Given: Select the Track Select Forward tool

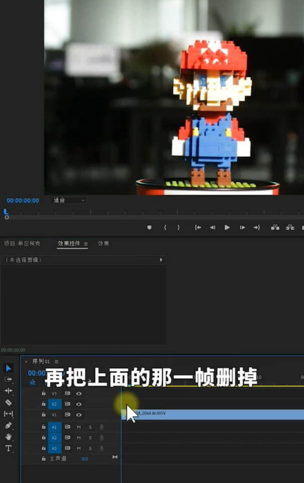Looking at the screenshot, I should 9,379.
